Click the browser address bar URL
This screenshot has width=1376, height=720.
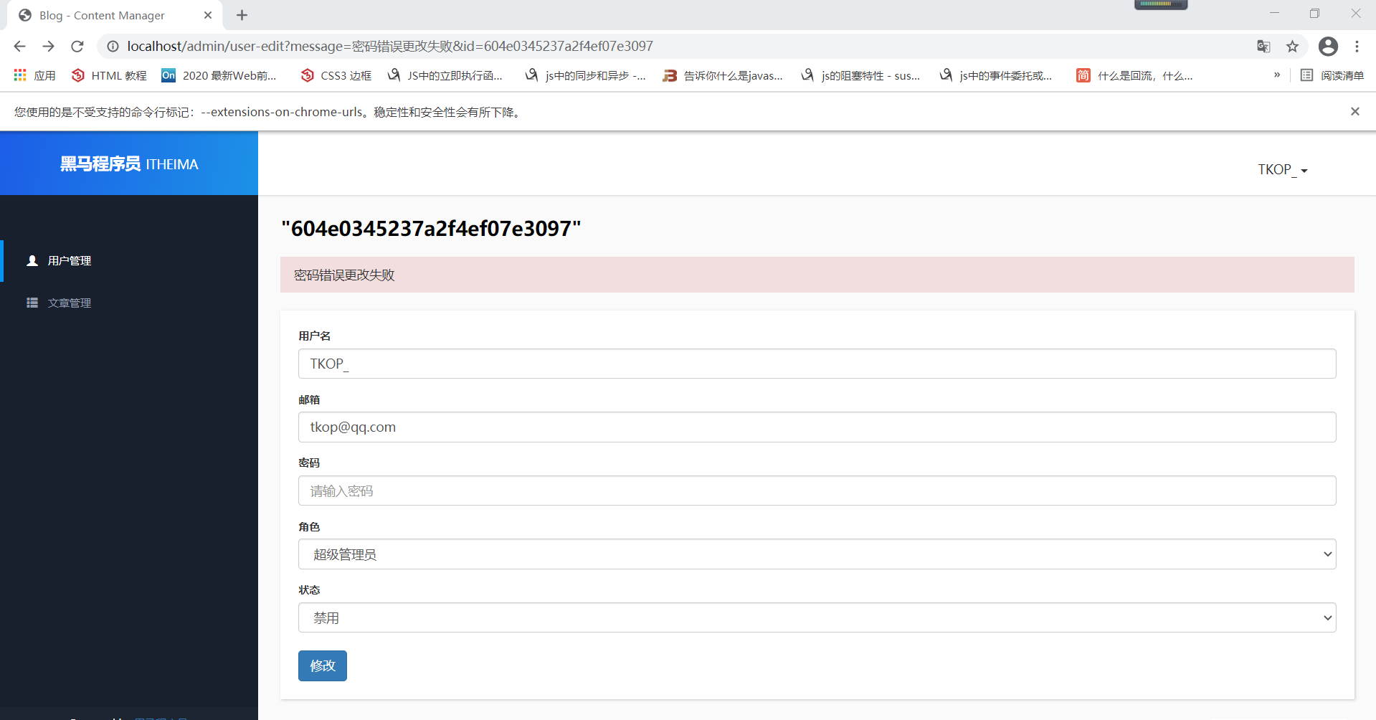coord(390,47)
